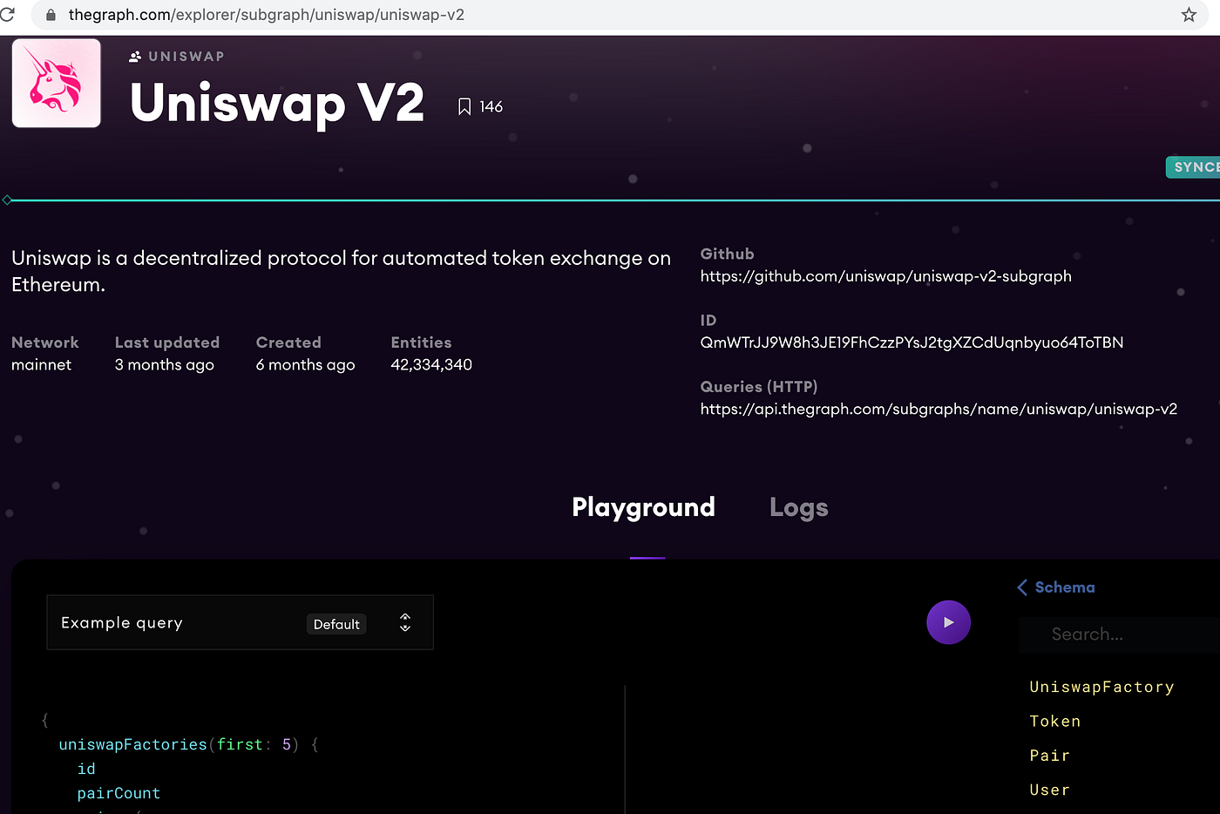Viewport: 1220px width, 814px height.
Task: Select the Playground tab
Action: tap(643, 507)
